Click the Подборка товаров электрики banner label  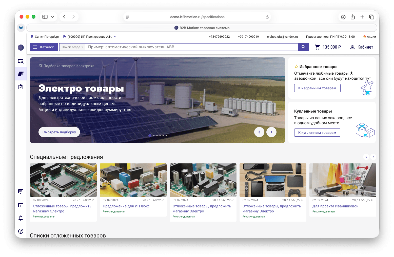click(67, 66)
